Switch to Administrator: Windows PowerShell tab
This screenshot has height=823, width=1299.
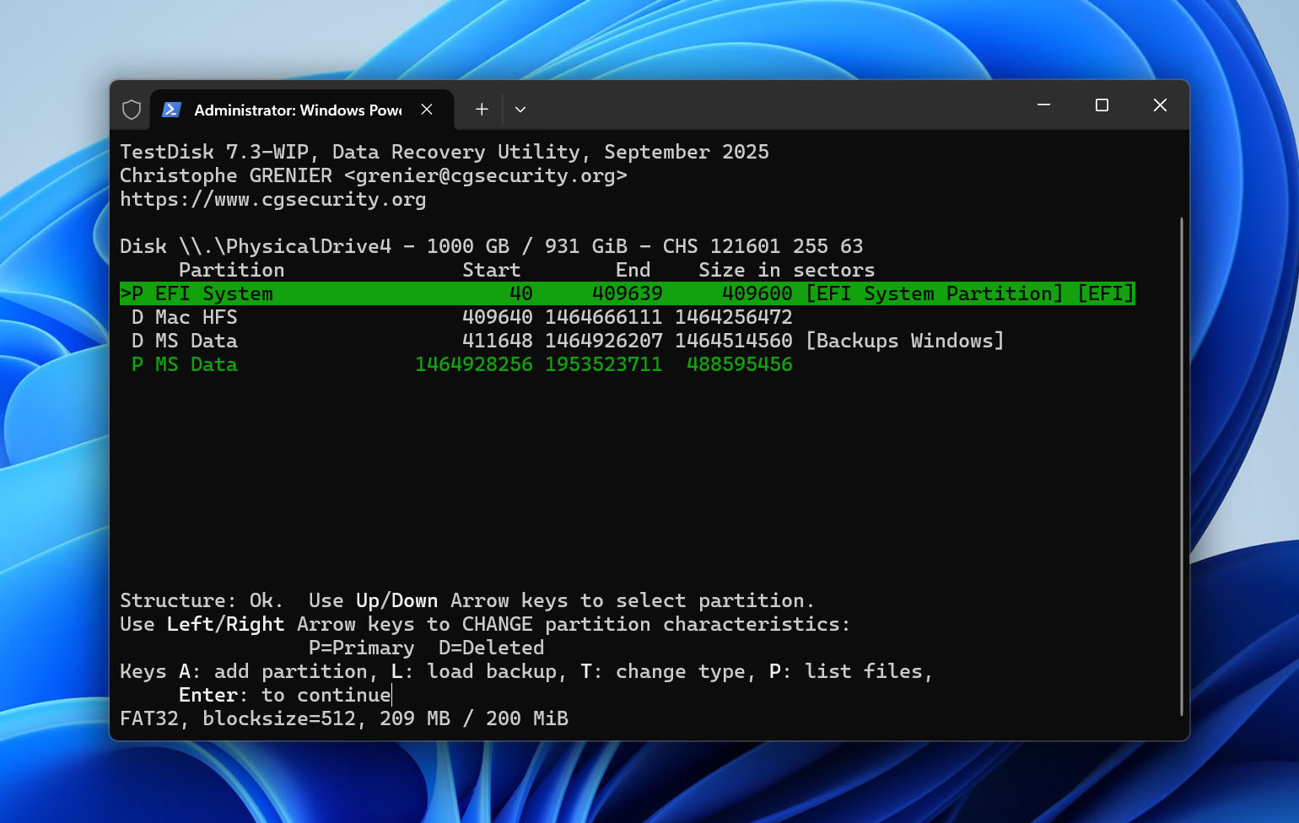coord(302,110)
